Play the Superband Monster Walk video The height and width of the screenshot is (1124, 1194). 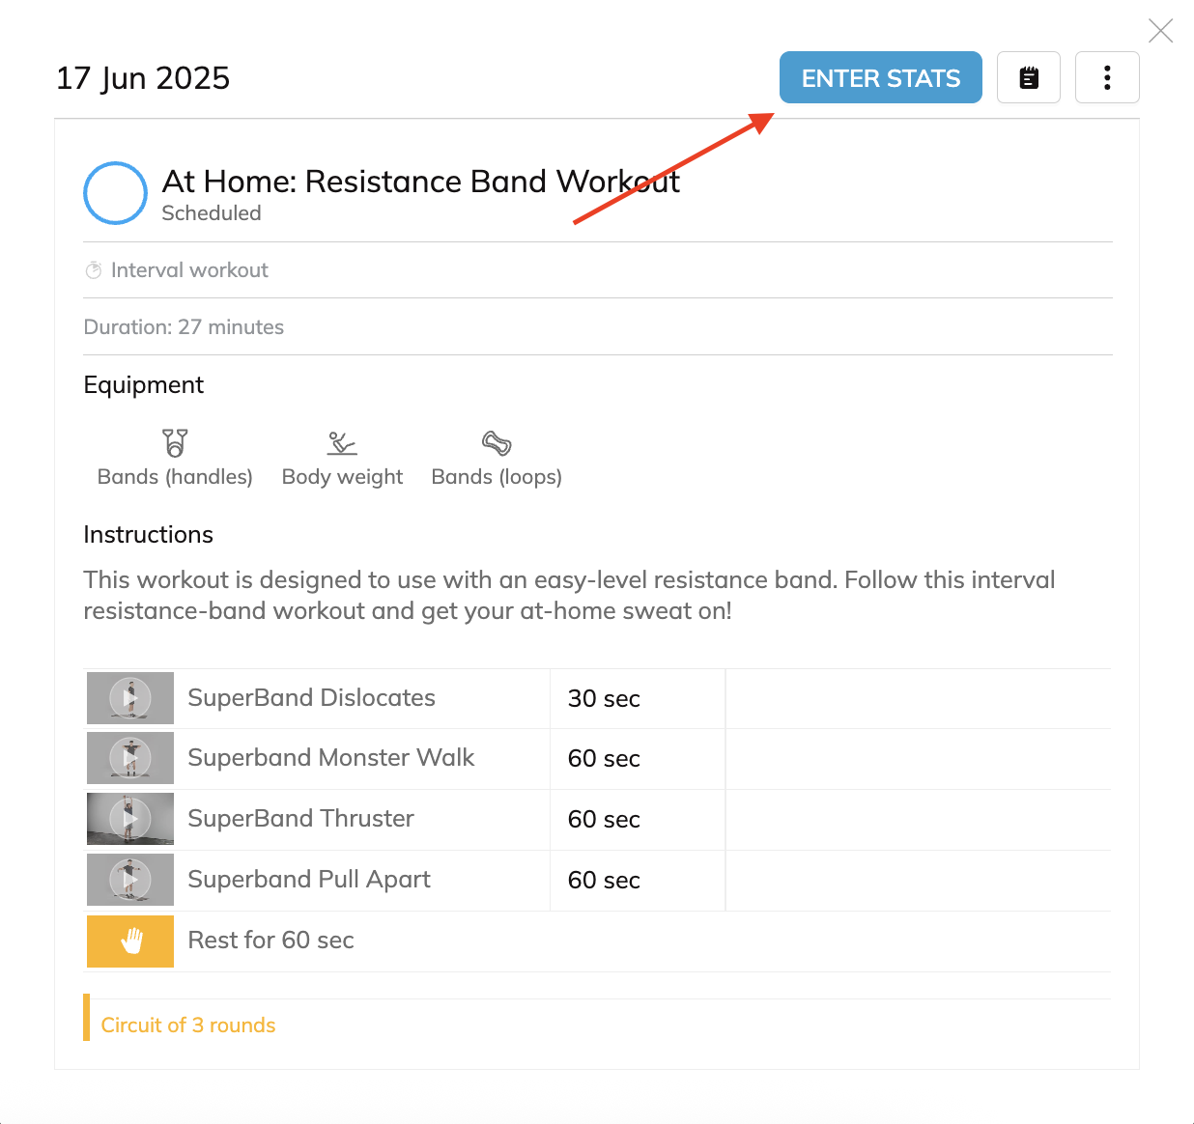(x=130, y=758)
